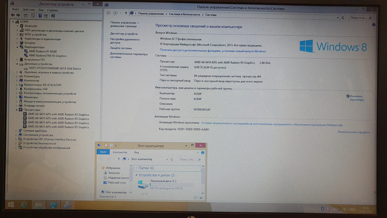Screen dimensions: 387x218
Task: Click Up arrow in System control panel
Action: (x=126, y=13)
